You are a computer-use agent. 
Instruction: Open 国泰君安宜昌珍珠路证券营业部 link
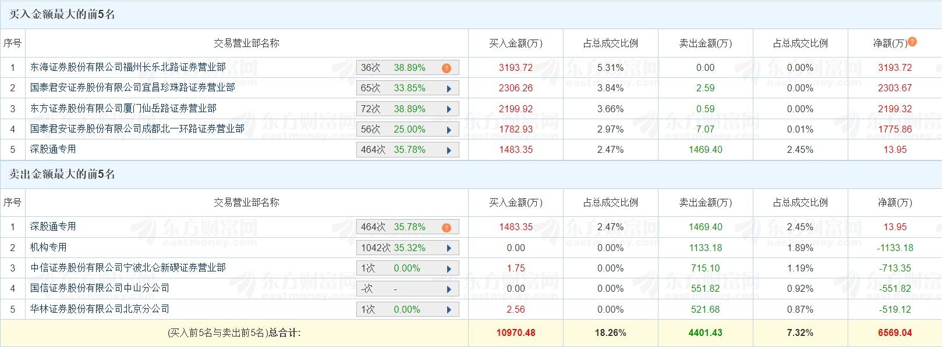tap(133, 88)
